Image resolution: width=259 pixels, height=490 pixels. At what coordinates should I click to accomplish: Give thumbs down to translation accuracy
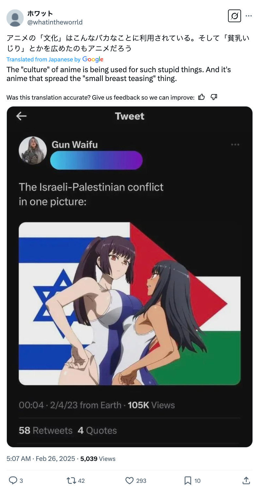(x=214, y=97)
